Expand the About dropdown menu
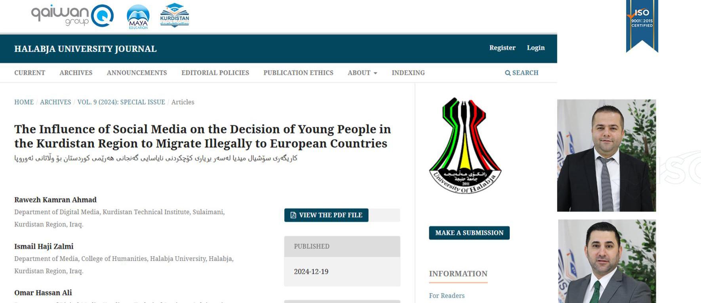The width and height of the screenshot is (701, 303). (x=362, y=73)
